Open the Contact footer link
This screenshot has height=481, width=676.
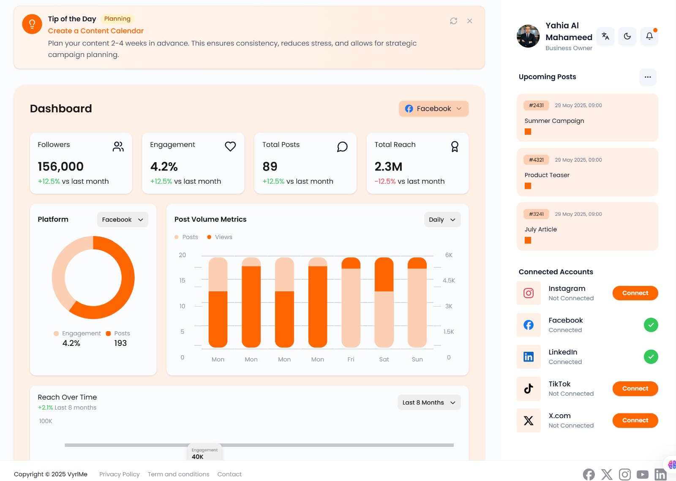[x=229, y=474]
